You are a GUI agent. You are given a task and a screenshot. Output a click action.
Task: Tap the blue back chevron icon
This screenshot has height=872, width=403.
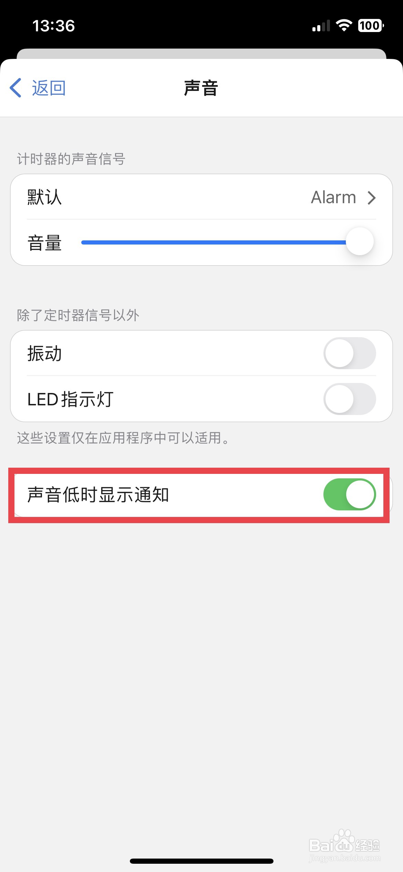[15, 88]
